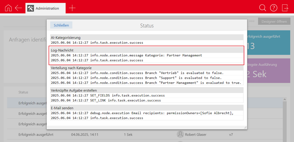The height and width of the screenshot is (142, 294).
Task: Click the scrollbar up arrow in the table
Action: pyautogui.click(x=284, y=100)
